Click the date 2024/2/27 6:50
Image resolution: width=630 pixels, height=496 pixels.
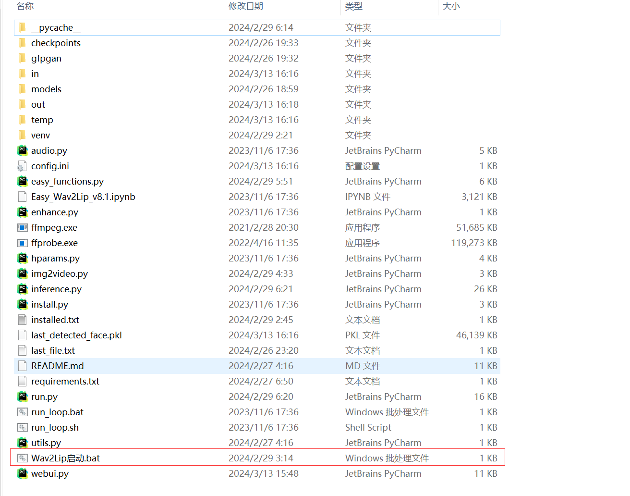(x=261, y=381)
